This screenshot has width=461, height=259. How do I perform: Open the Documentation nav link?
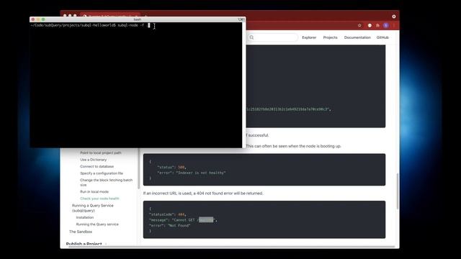357,37
